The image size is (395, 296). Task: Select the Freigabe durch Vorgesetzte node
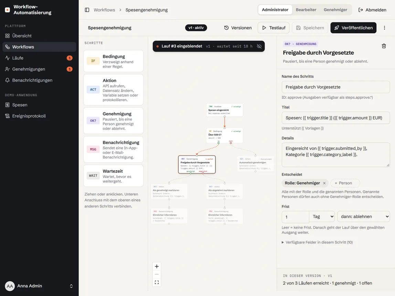coord(197,164)
